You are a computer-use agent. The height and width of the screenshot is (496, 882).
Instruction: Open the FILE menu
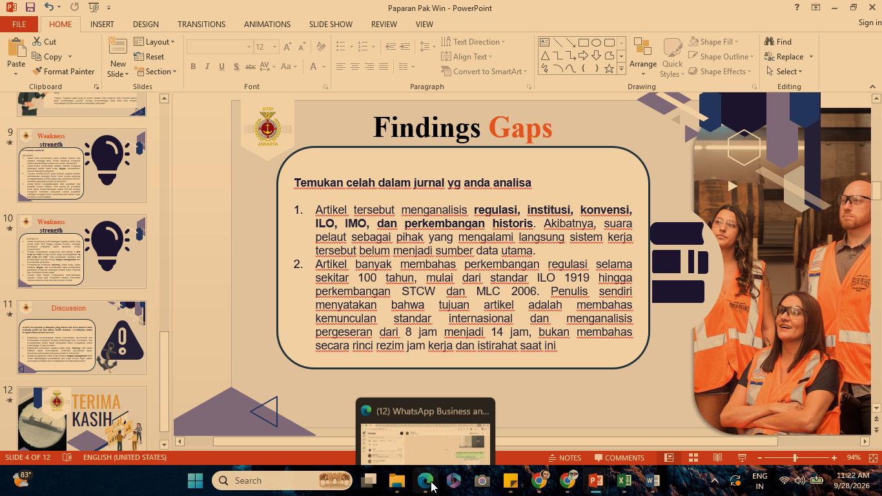coord(19,24)
